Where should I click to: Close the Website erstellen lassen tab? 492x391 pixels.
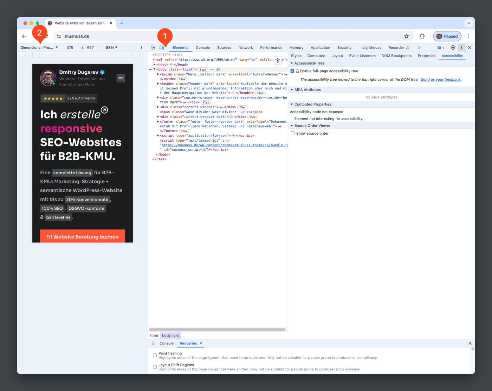(111, 23)
